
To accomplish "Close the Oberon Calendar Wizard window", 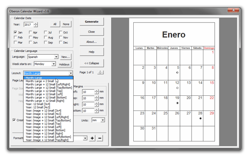I will (234, 10).
